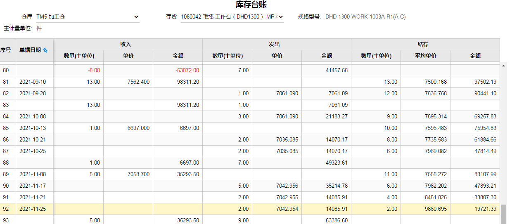The height and width of the screenshot is (224, 512).
Task: Click the 规格型号 value text
Action: tap(365, 17)
